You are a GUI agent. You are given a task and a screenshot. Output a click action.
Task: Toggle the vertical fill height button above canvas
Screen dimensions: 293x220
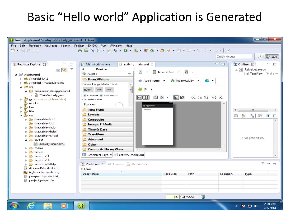146,97
